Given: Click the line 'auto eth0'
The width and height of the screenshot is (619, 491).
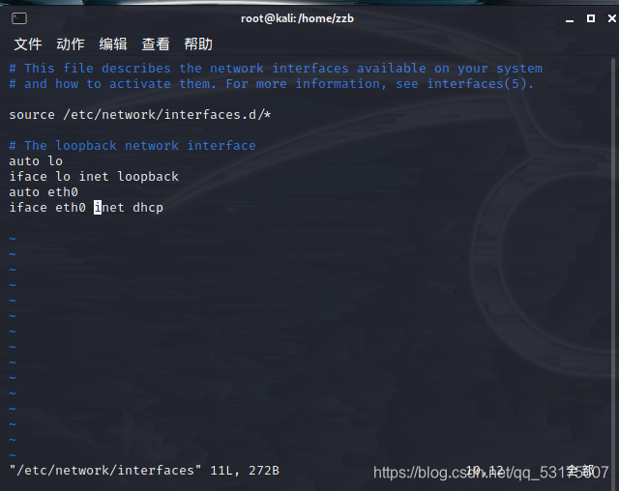Looking at the screenshot, I should click(x=44, y=192).
